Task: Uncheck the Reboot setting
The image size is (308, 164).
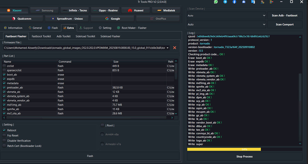Action: 4,130
